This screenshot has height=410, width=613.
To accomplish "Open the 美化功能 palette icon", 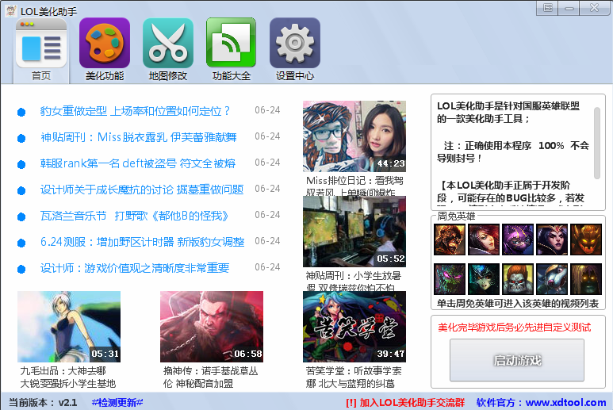I will [105, 43].
